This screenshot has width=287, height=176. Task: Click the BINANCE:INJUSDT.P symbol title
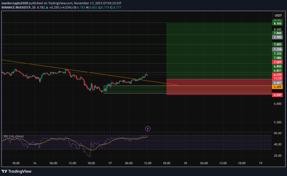point(17,7)
